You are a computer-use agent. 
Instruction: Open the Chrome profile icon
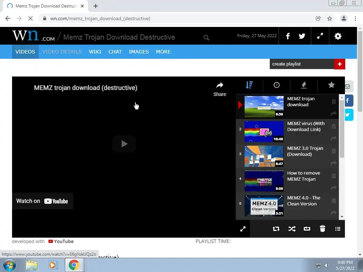pyautogui.click(x=344, y=18)
